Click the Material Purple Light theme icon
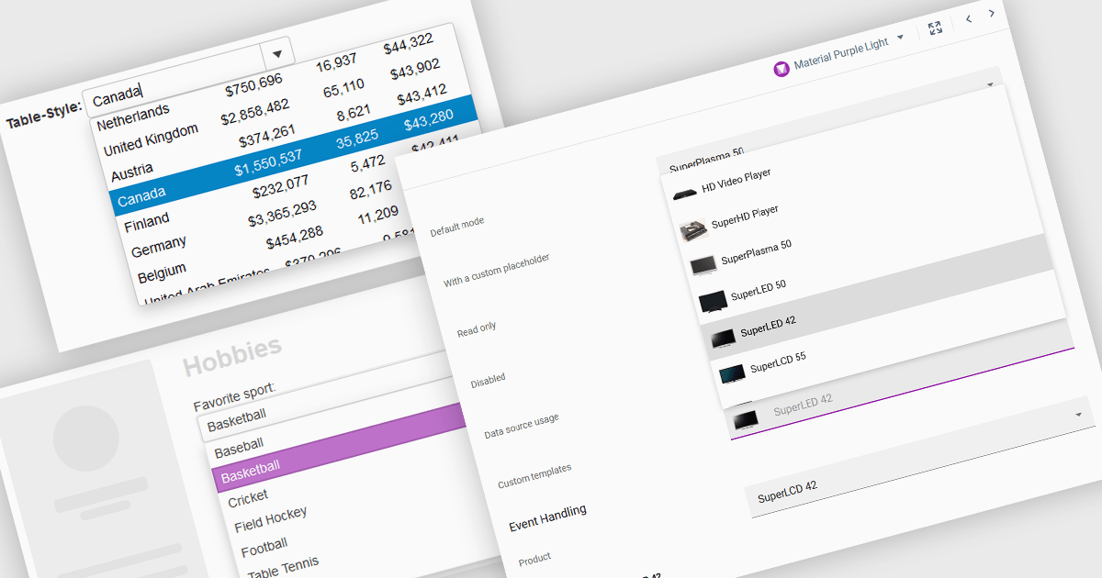Screen dimensions: 1102x578 [782, 70]
